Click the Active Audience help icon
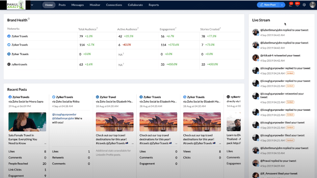The image size is (317, 178). point(138,28)
